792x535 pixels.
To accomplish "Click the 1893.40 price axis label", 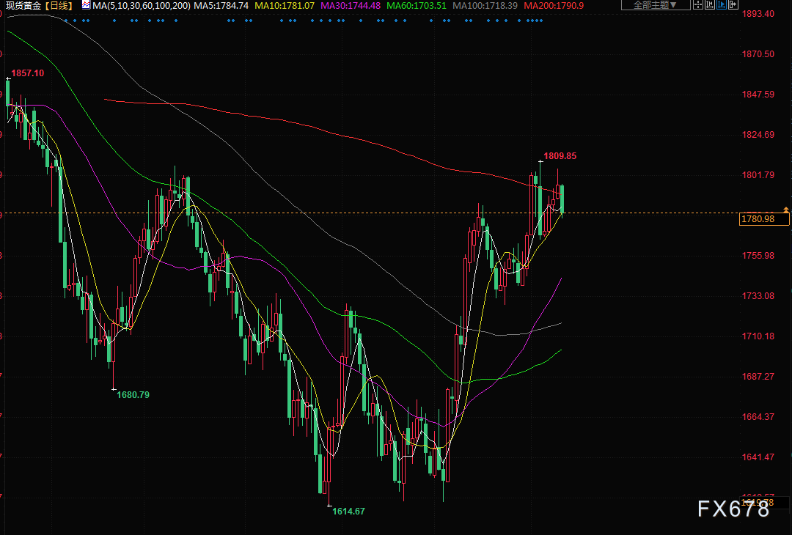I will 758,14.
